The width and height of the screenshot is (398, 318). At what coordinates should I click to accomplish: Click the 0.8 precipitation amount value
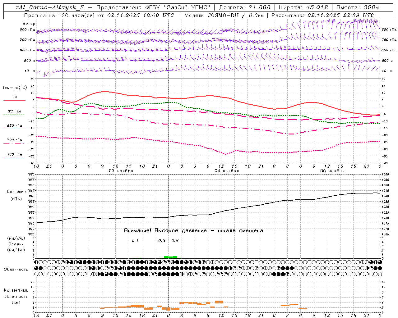click(x=175, y=241)
